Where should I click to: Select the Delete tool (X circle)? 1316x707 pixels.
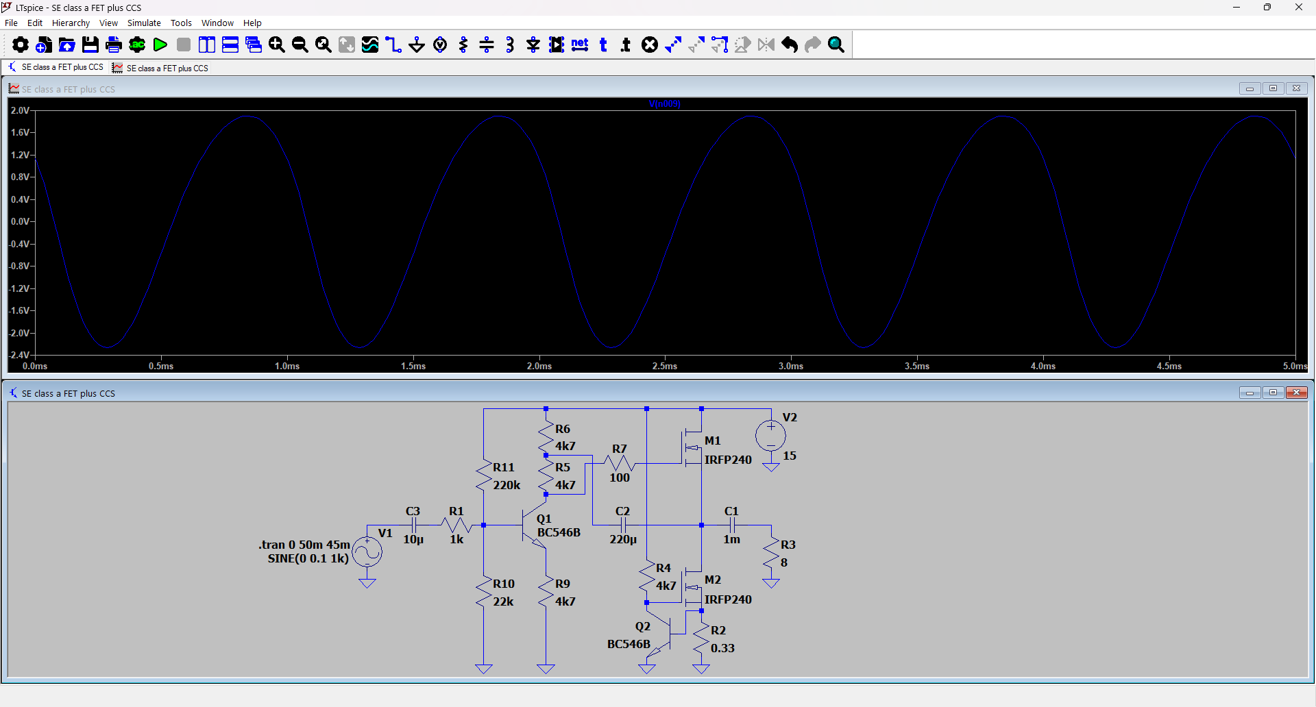650,45
